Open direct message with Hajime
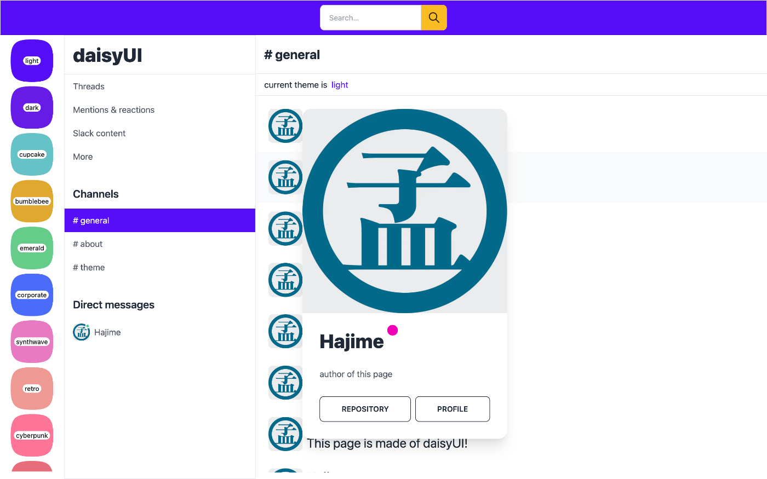Image resolution: width=767 pixels, height=479 pixels. 160,332
